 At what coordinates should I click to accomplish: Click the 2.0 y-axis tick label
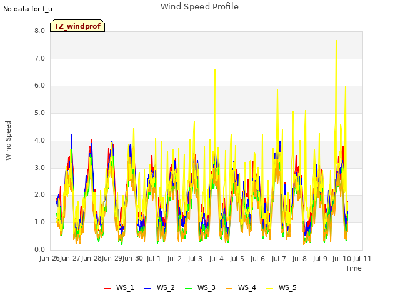39,195
